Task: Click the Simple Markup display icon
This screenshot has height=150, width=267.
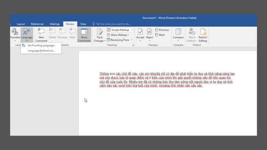Action: click(108, 30)
